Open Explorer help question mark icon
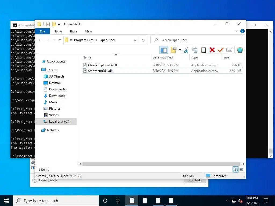275x206 pixels. coord(243,31)
